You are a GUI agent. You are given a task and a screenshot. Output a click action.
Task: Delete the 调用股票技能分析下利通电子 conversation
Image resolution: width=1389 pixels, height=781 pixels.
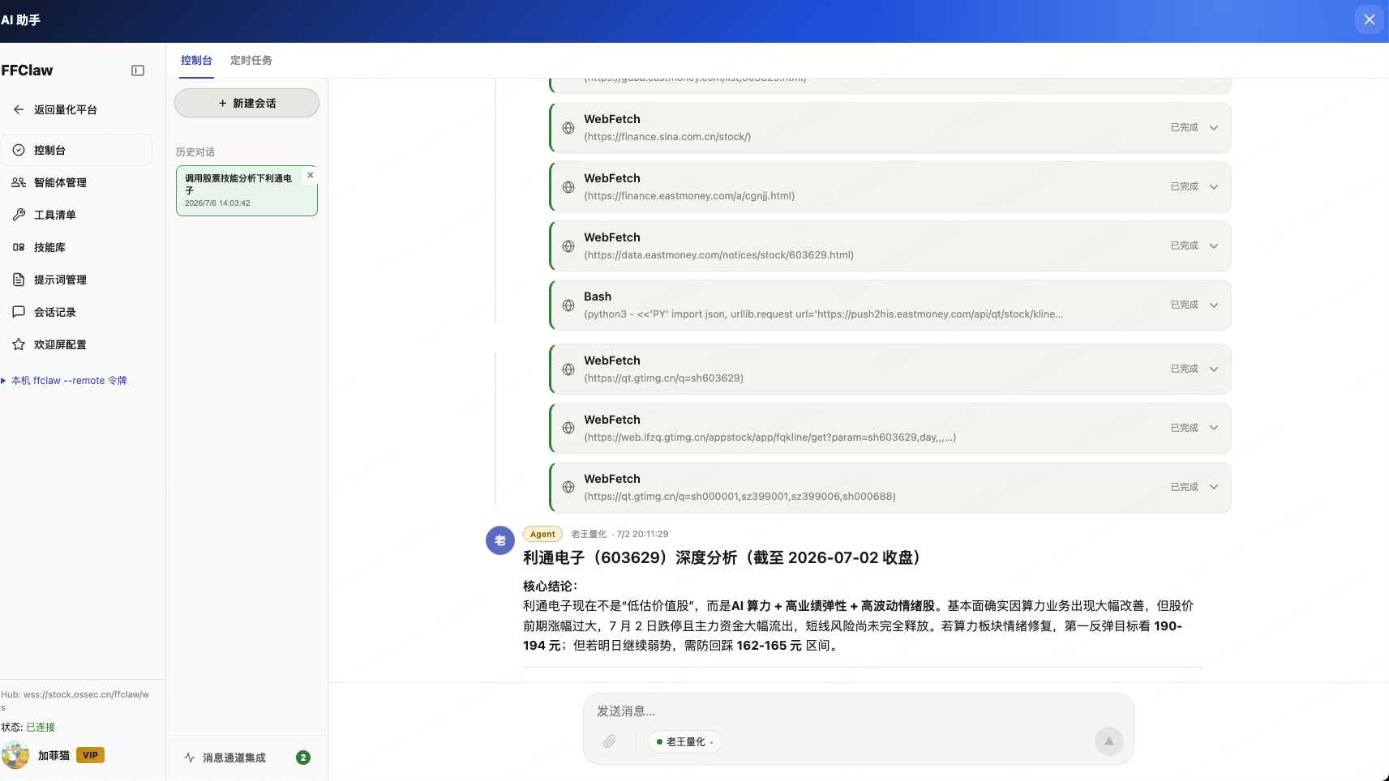tap(310, 175)
